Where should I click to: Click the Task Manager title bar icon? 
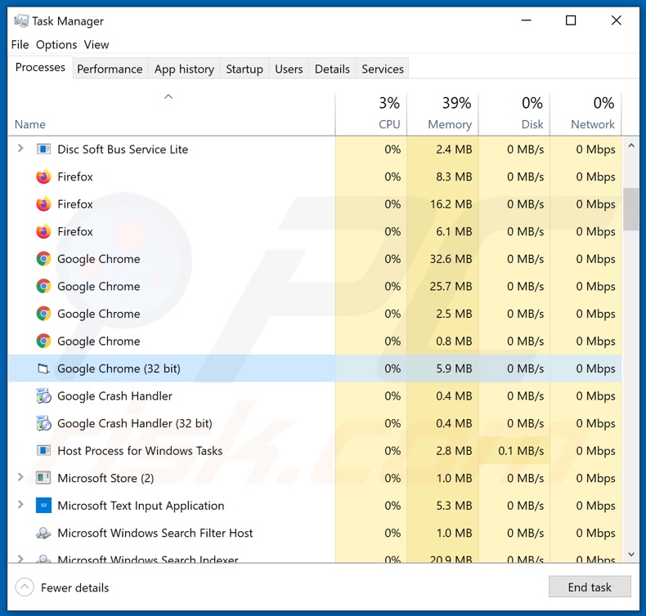click(x=21, y=20)
